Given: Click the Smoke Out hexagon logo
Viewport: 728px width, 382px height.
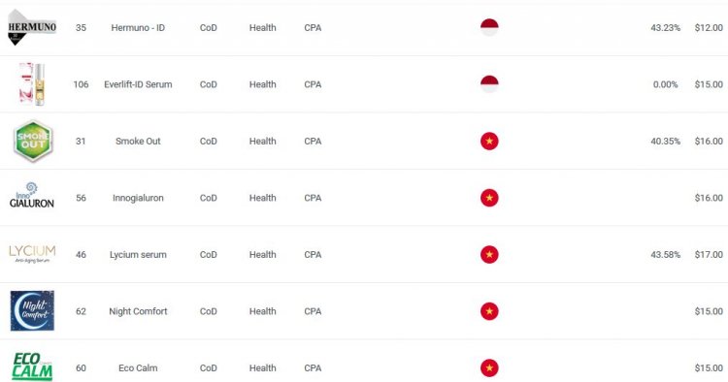Looking at the screenshot, I should coord(32,141).
